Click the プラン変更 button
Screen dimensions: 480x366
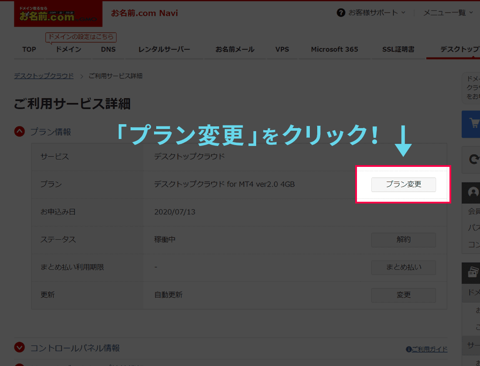point(404,184)
